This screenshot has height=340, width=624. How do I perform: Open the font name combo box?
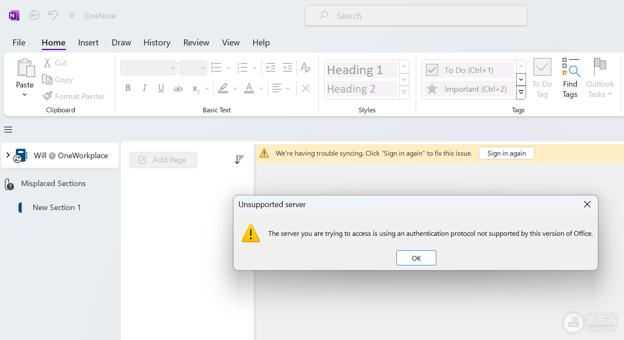149,68
